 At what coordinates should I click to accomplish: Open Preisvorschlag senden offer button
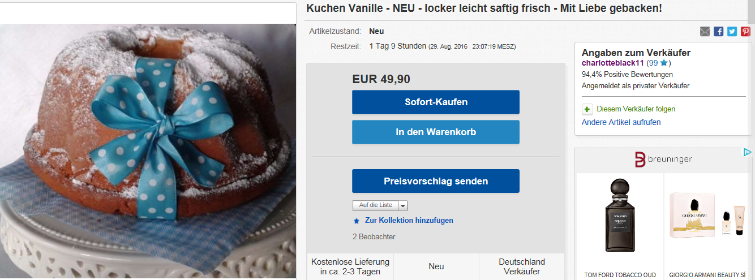[x=436, y=181]
